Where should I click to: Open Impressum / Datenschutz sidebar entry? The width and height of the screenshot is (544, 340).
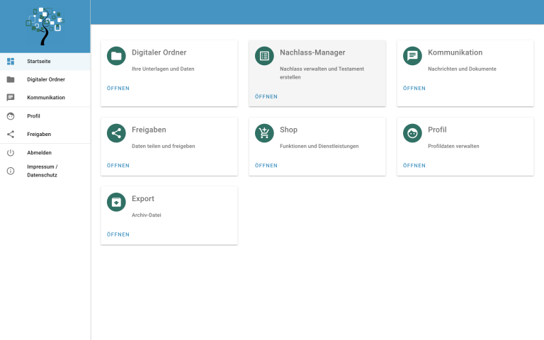click(42, 171)
